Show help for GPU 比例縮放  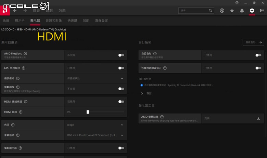pyautogui.click(x=24, y=68)
